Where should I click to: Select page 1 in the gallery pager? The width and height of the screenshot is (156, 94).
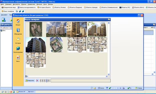click(x=40, y=81)
